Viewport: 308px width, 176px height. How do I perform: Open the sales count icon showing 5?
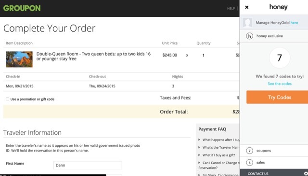249,163
